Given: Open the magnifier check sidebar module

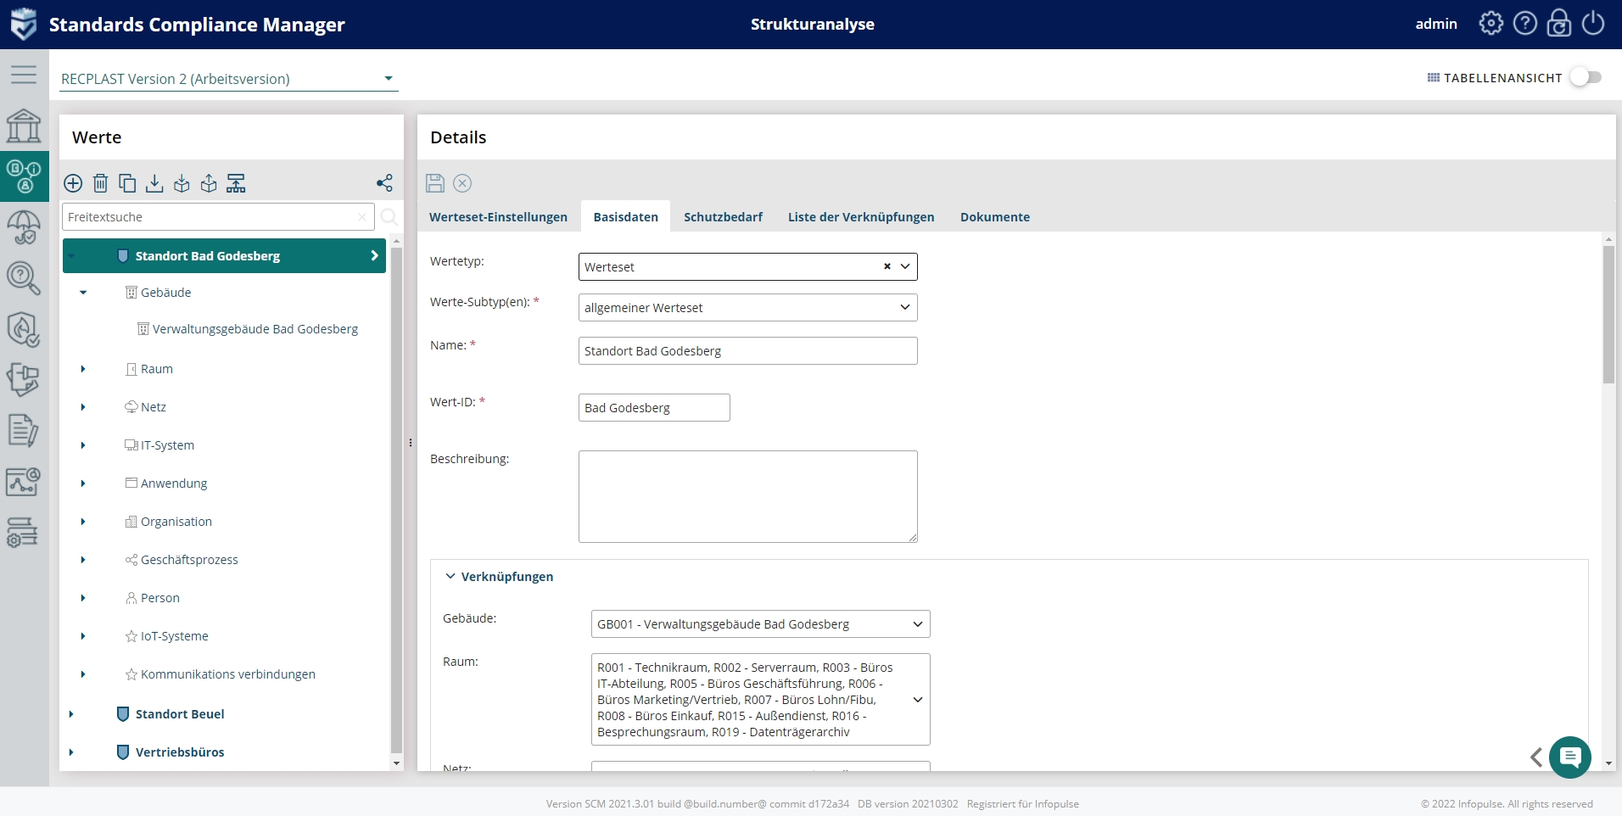Looking at the screenshot, I should click(24, 278).
